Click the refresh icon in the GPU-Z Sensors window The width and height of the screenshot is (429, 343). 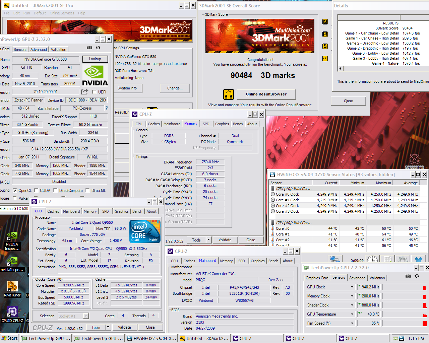417,276
